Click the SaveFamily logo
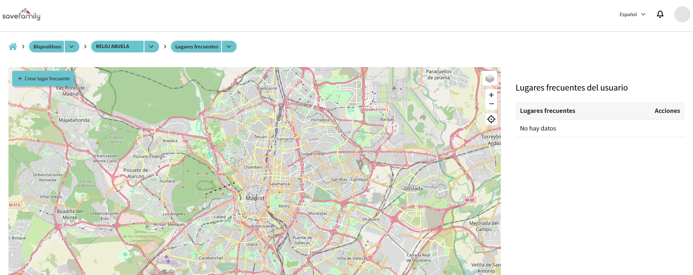Image resolution: width=693 pixels, height=275 pixels. (x=21, y=14)
